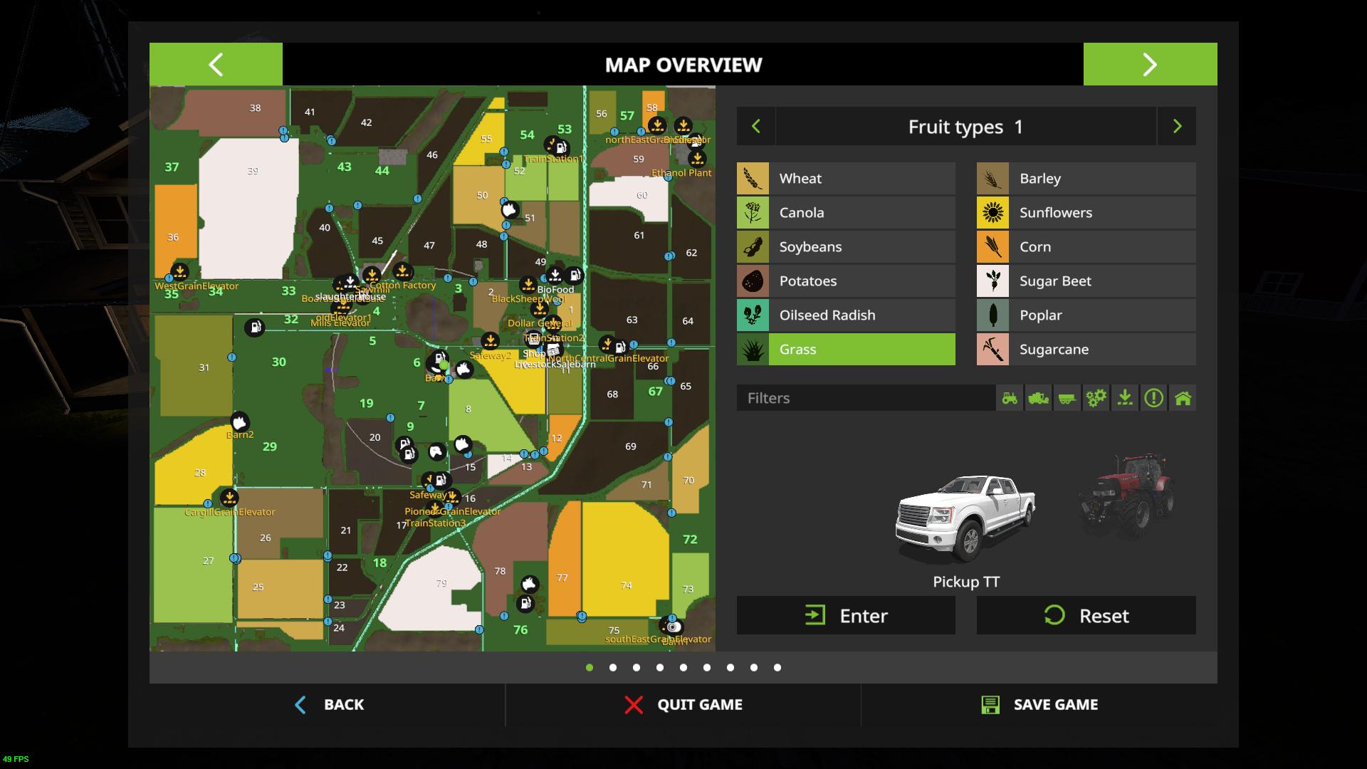The height and width of the screenshot is (769, 1367).
Task: Go to previous menu page arrow
Action: (216, 65)
